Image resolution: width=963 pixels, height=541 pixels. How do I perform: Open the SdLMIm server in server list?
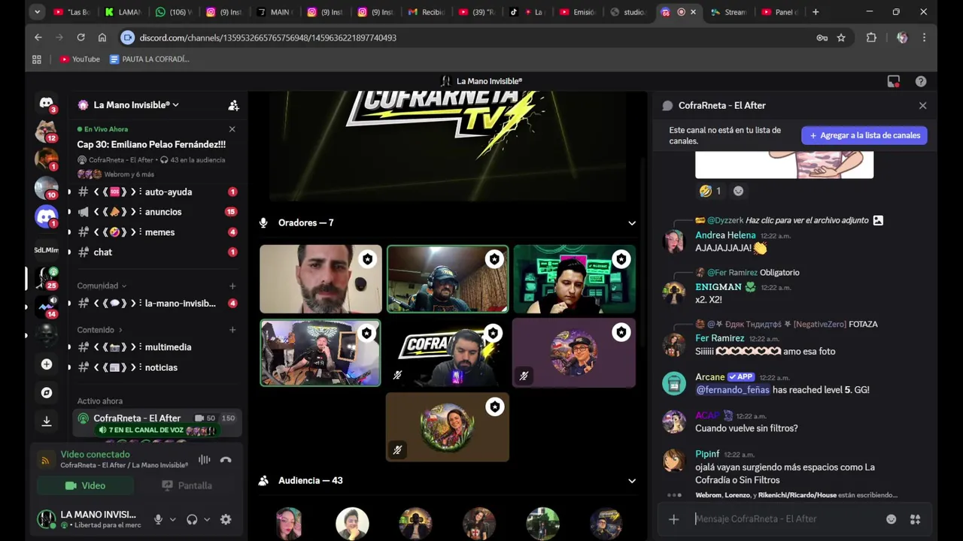coord(46,249)
